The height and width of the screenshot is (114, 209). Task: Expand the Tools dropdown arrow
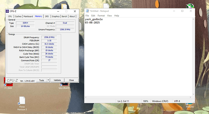pyautogui.click(x=48, y=80)
